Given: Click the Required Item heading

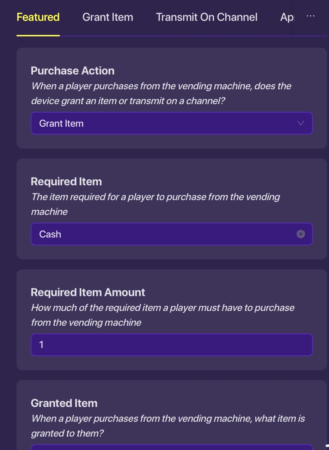Looking at the screenshot, I should [66, 181].
